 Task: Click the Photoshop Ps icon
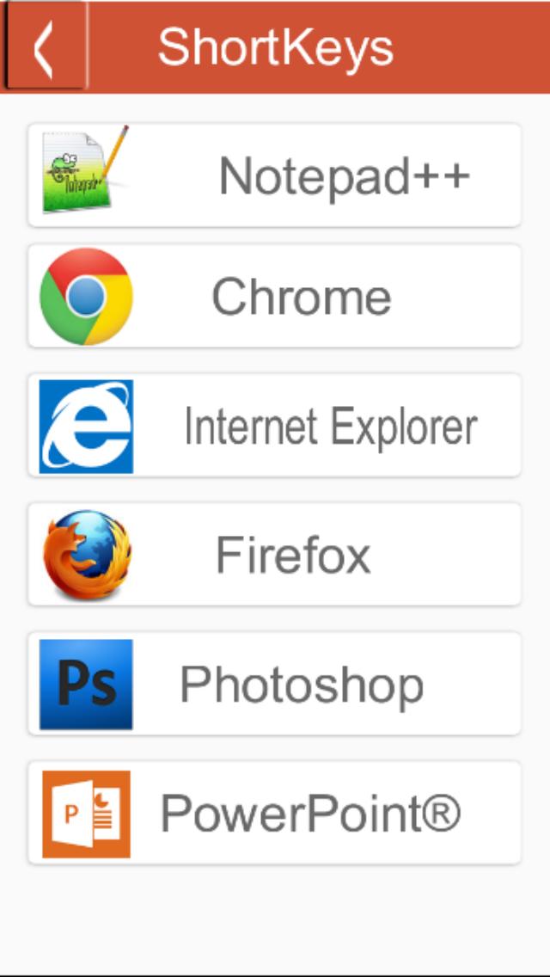coord(86,684)
